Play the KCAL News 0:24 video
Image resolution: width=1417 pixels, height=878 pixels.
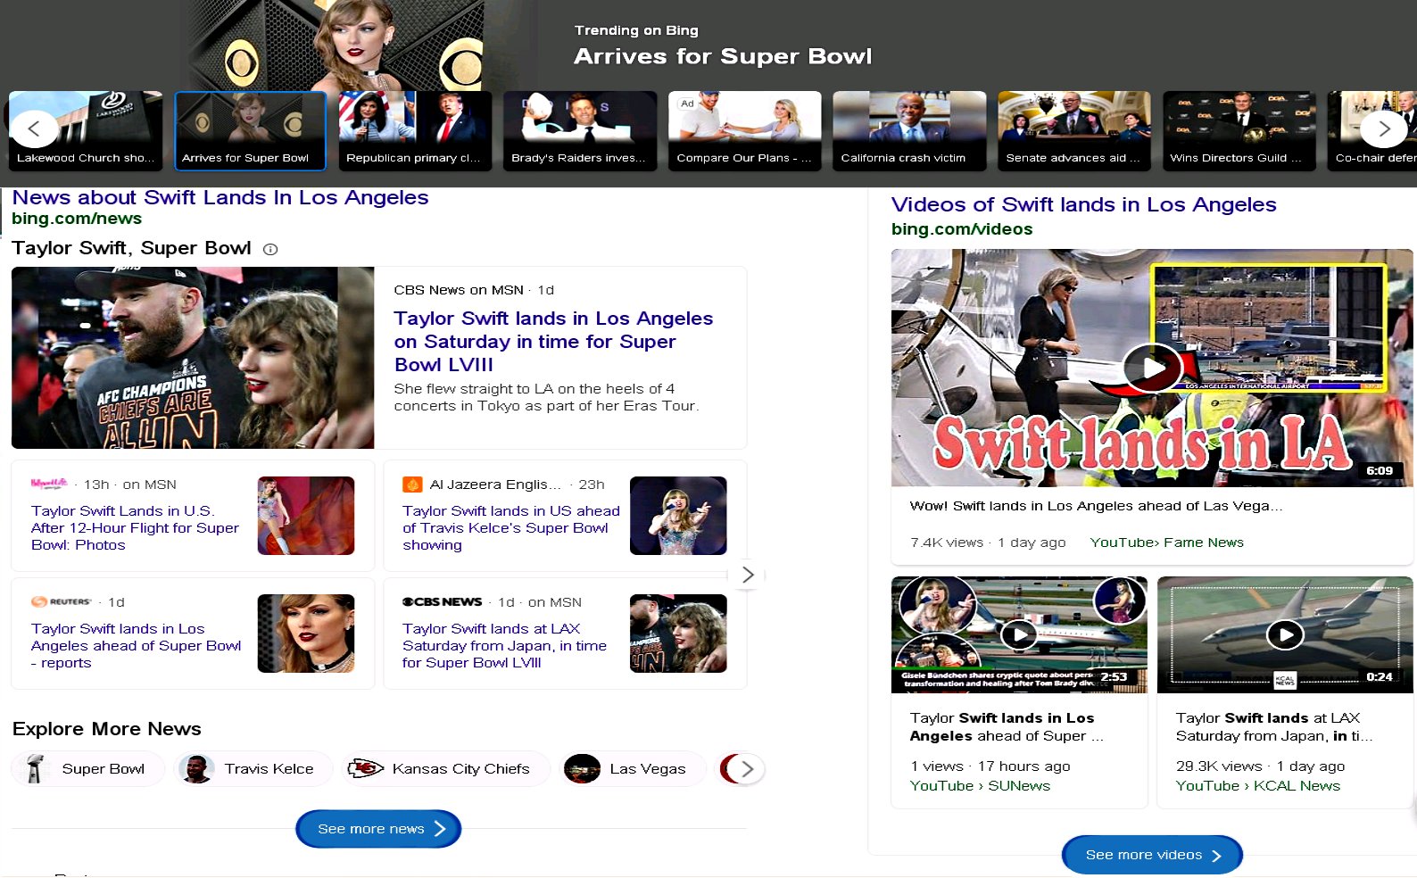[x=1285, y=634]
